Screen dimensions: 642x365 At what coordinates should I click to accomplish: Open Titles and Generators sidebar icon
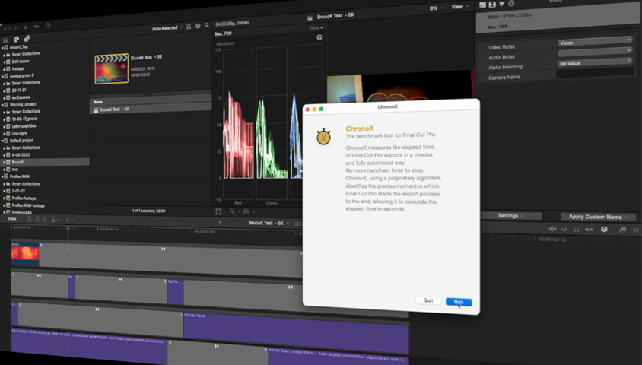27,39
